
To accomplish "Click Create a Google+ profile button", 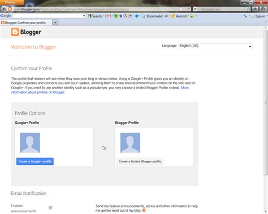I will click(35, 161).
